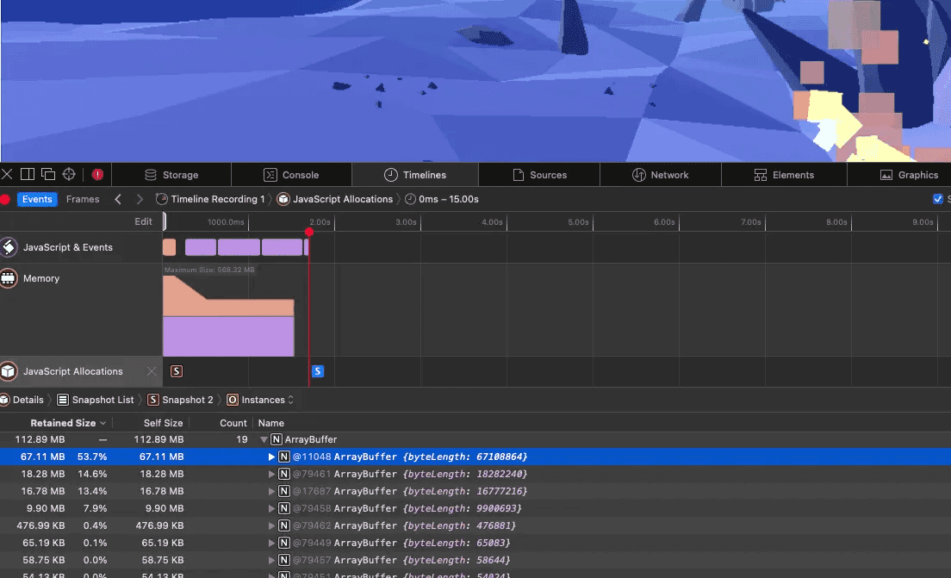
Task: Select the first snapshot S marker
Action: pyautogui.click(x=177, y=371)
